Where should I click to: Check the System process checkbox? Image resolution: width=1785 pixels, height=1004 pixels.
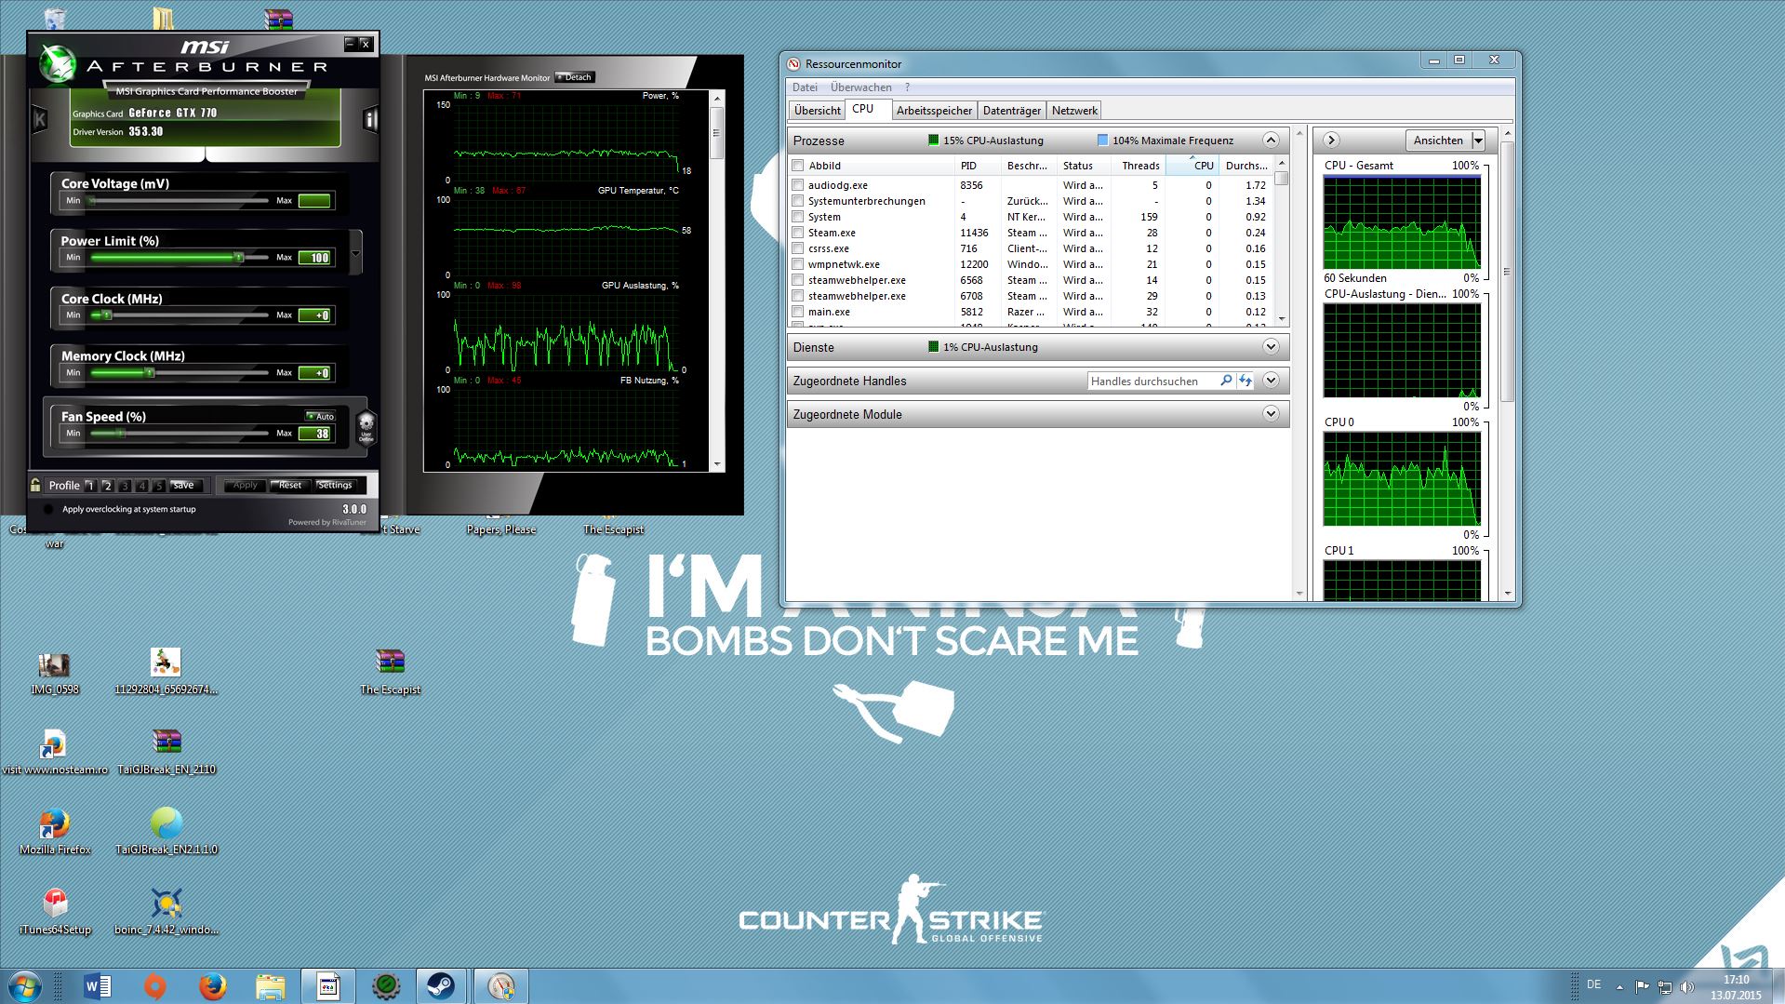797,217
